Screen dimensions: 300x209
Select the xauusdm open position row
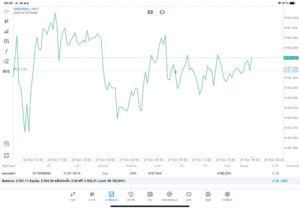pos(141,173)
